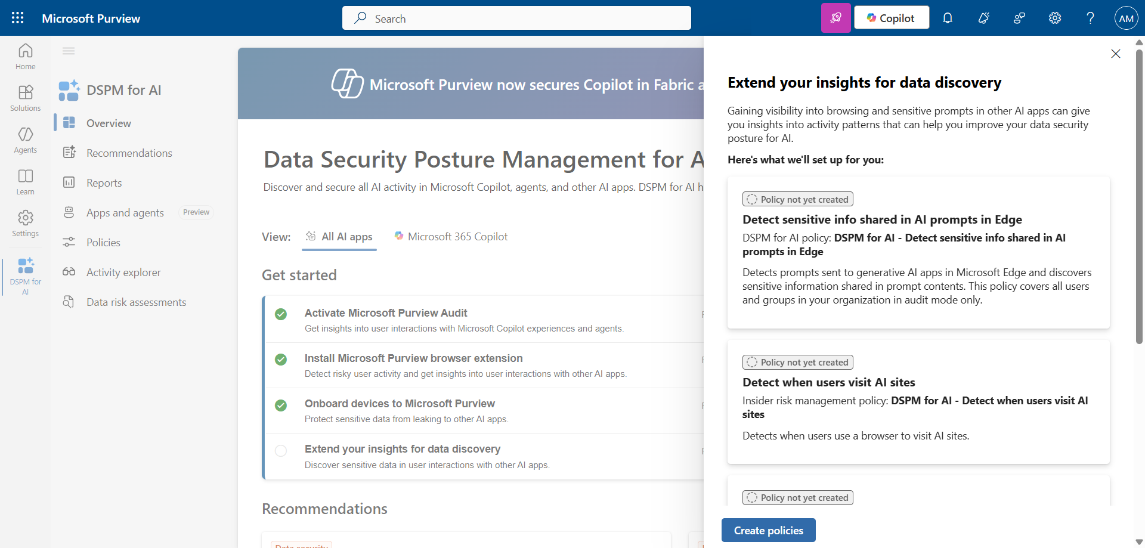Select the All AI apps view tab
Image resolution: width=1145 pixels, height=548 pixels.
pos(339,237)
